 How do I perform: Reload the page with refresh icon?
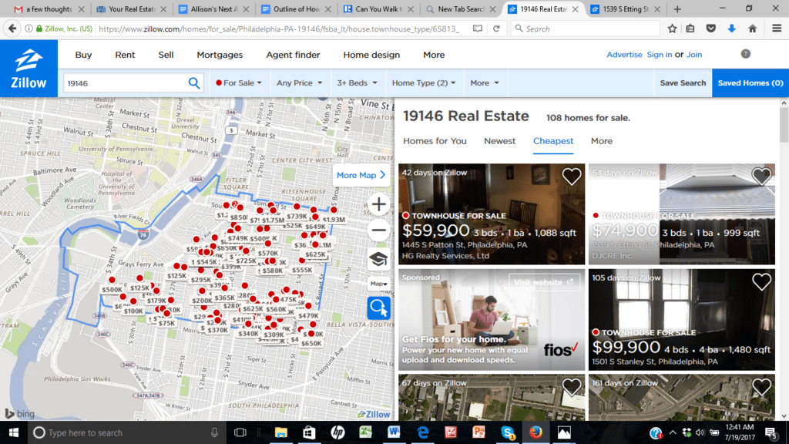(496, 29)
